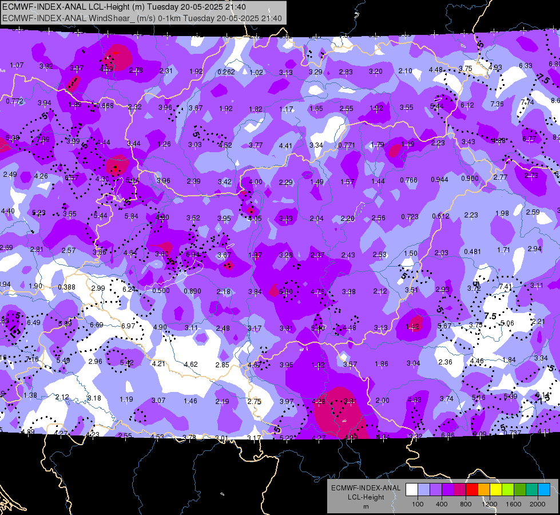This screenshot has width=560, height=515.
Task: Click legend scale value 800
Action: [x=466, y=504]
